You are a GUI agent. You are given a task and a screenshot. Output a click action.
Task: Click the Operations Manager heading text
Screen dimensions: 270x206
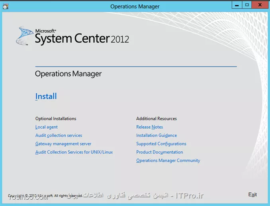[68, 74]
